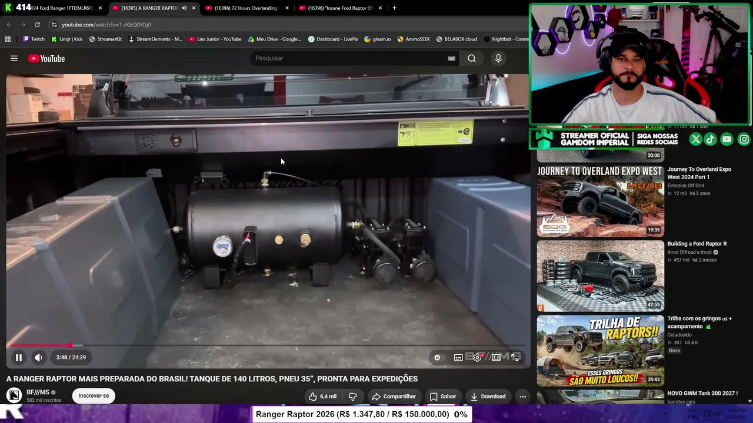Reload the current page
753x423 pixels.
(37, 25)
